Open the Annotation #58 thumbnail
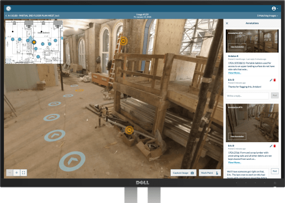 pyautogui.click(x=252, y=41)
